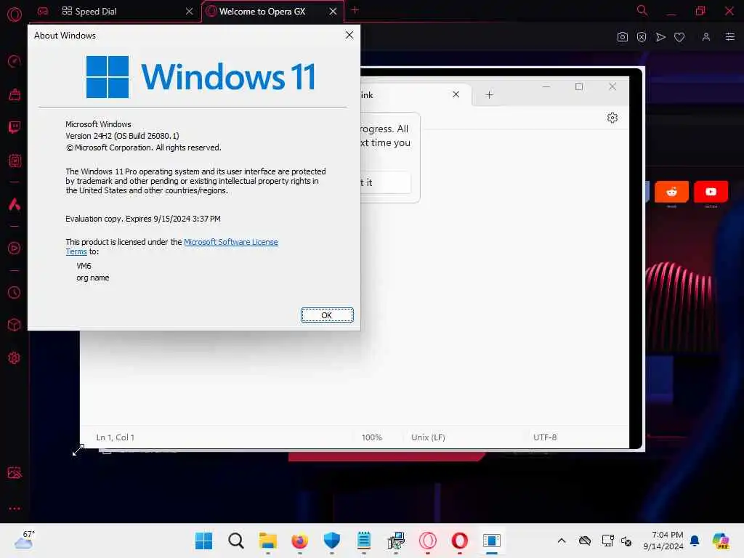This screenshot has width=744, height=558.
Task: Open the Opera GX main menu logo
Action: point(15,15)
